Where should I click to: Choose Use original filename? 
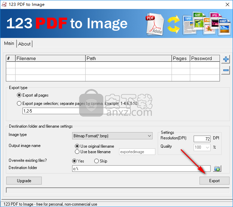tap(95, 146)
